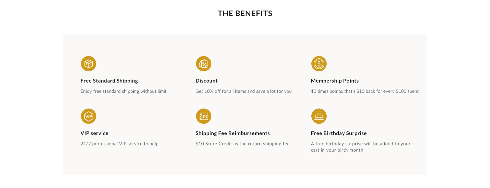Click THE BENEFITS section title
The width and height of the screenshot is (490, 188).
245,14
